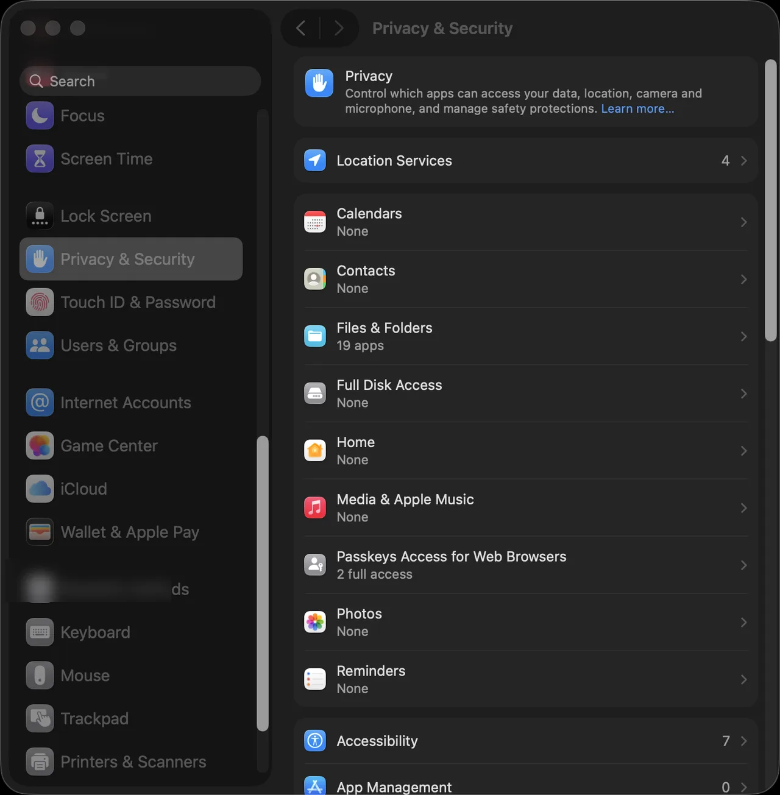Click the search magnifying glass icon

pos(37,81)
